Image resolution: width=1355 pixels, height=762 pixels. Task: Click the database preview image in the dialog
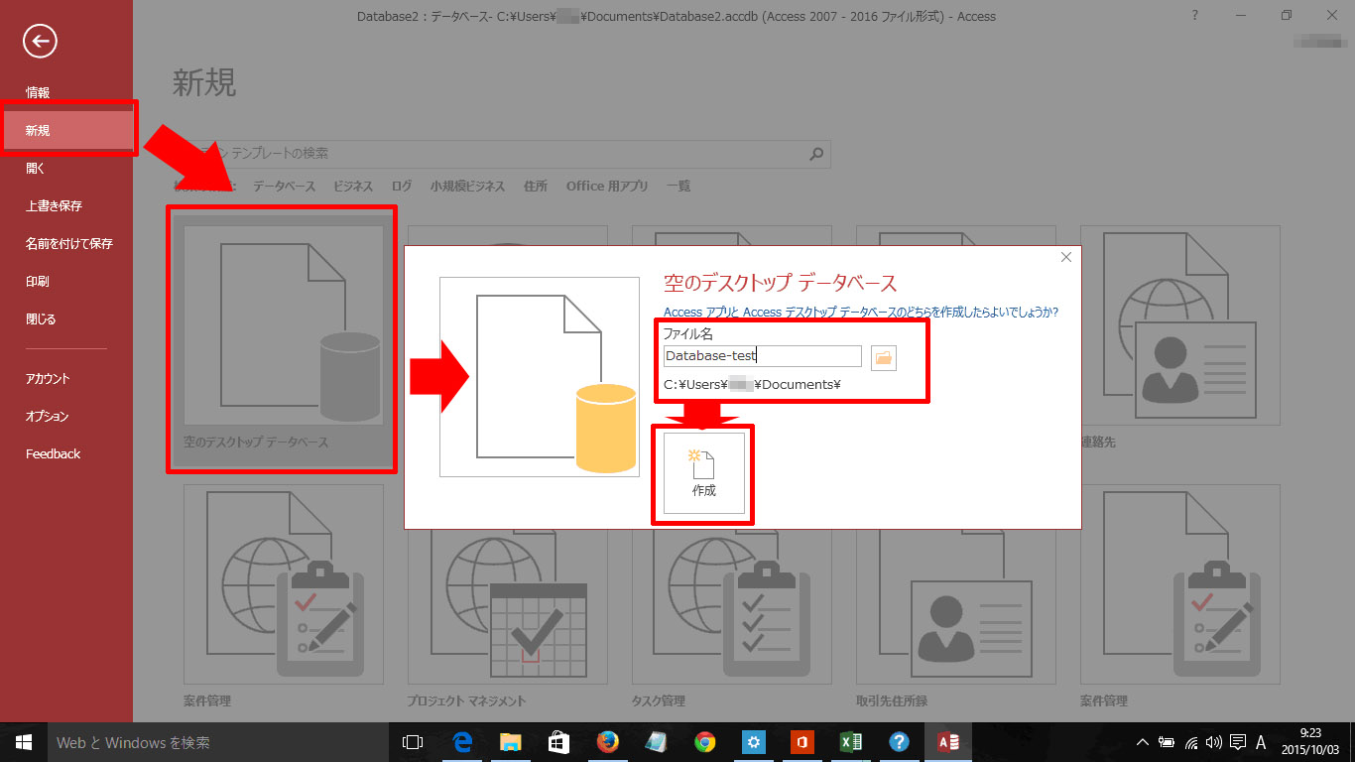point(540,377)
